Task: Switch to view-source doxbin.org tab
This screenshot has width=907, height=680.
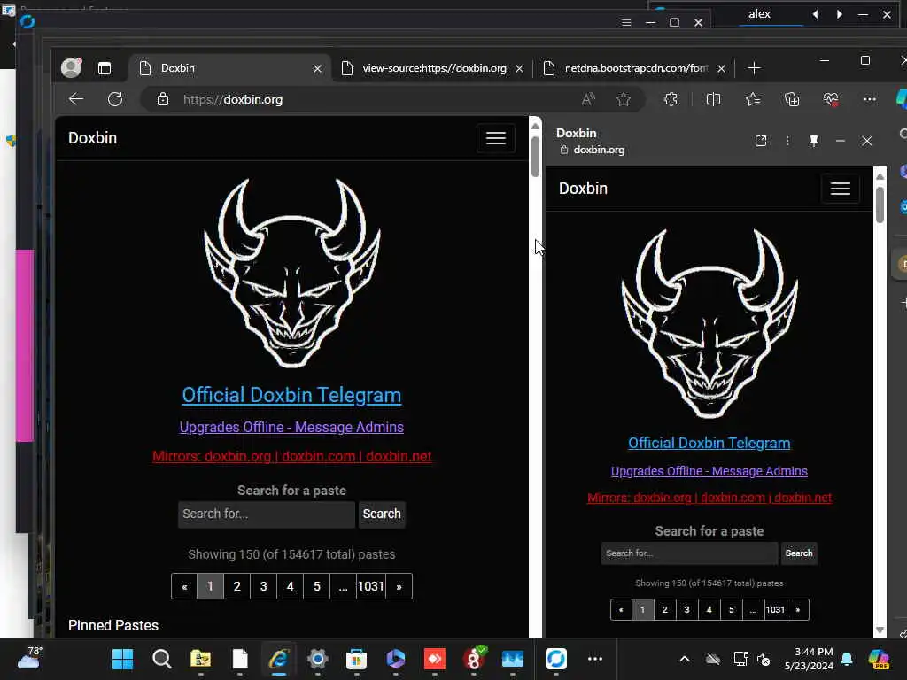Action: click(x=434, y=68)
